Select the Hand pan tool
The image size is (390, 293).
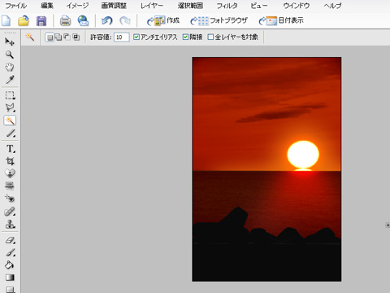point(10,67)
